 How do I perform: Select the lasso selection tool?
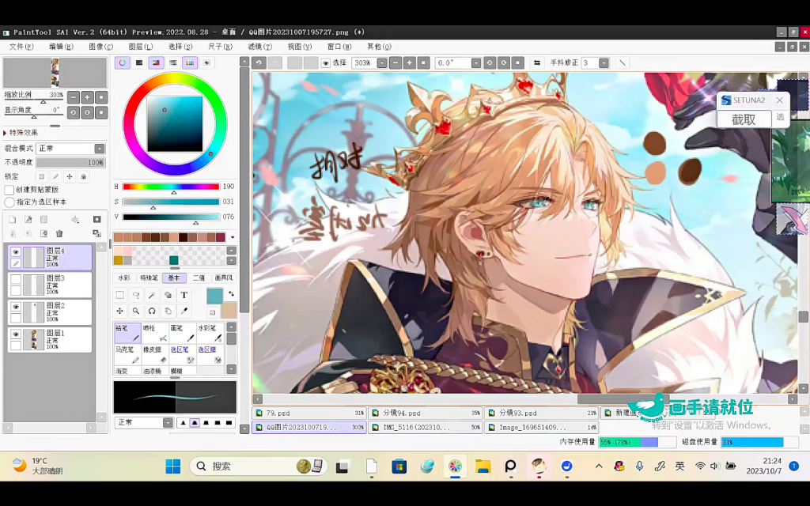(136, 295)
